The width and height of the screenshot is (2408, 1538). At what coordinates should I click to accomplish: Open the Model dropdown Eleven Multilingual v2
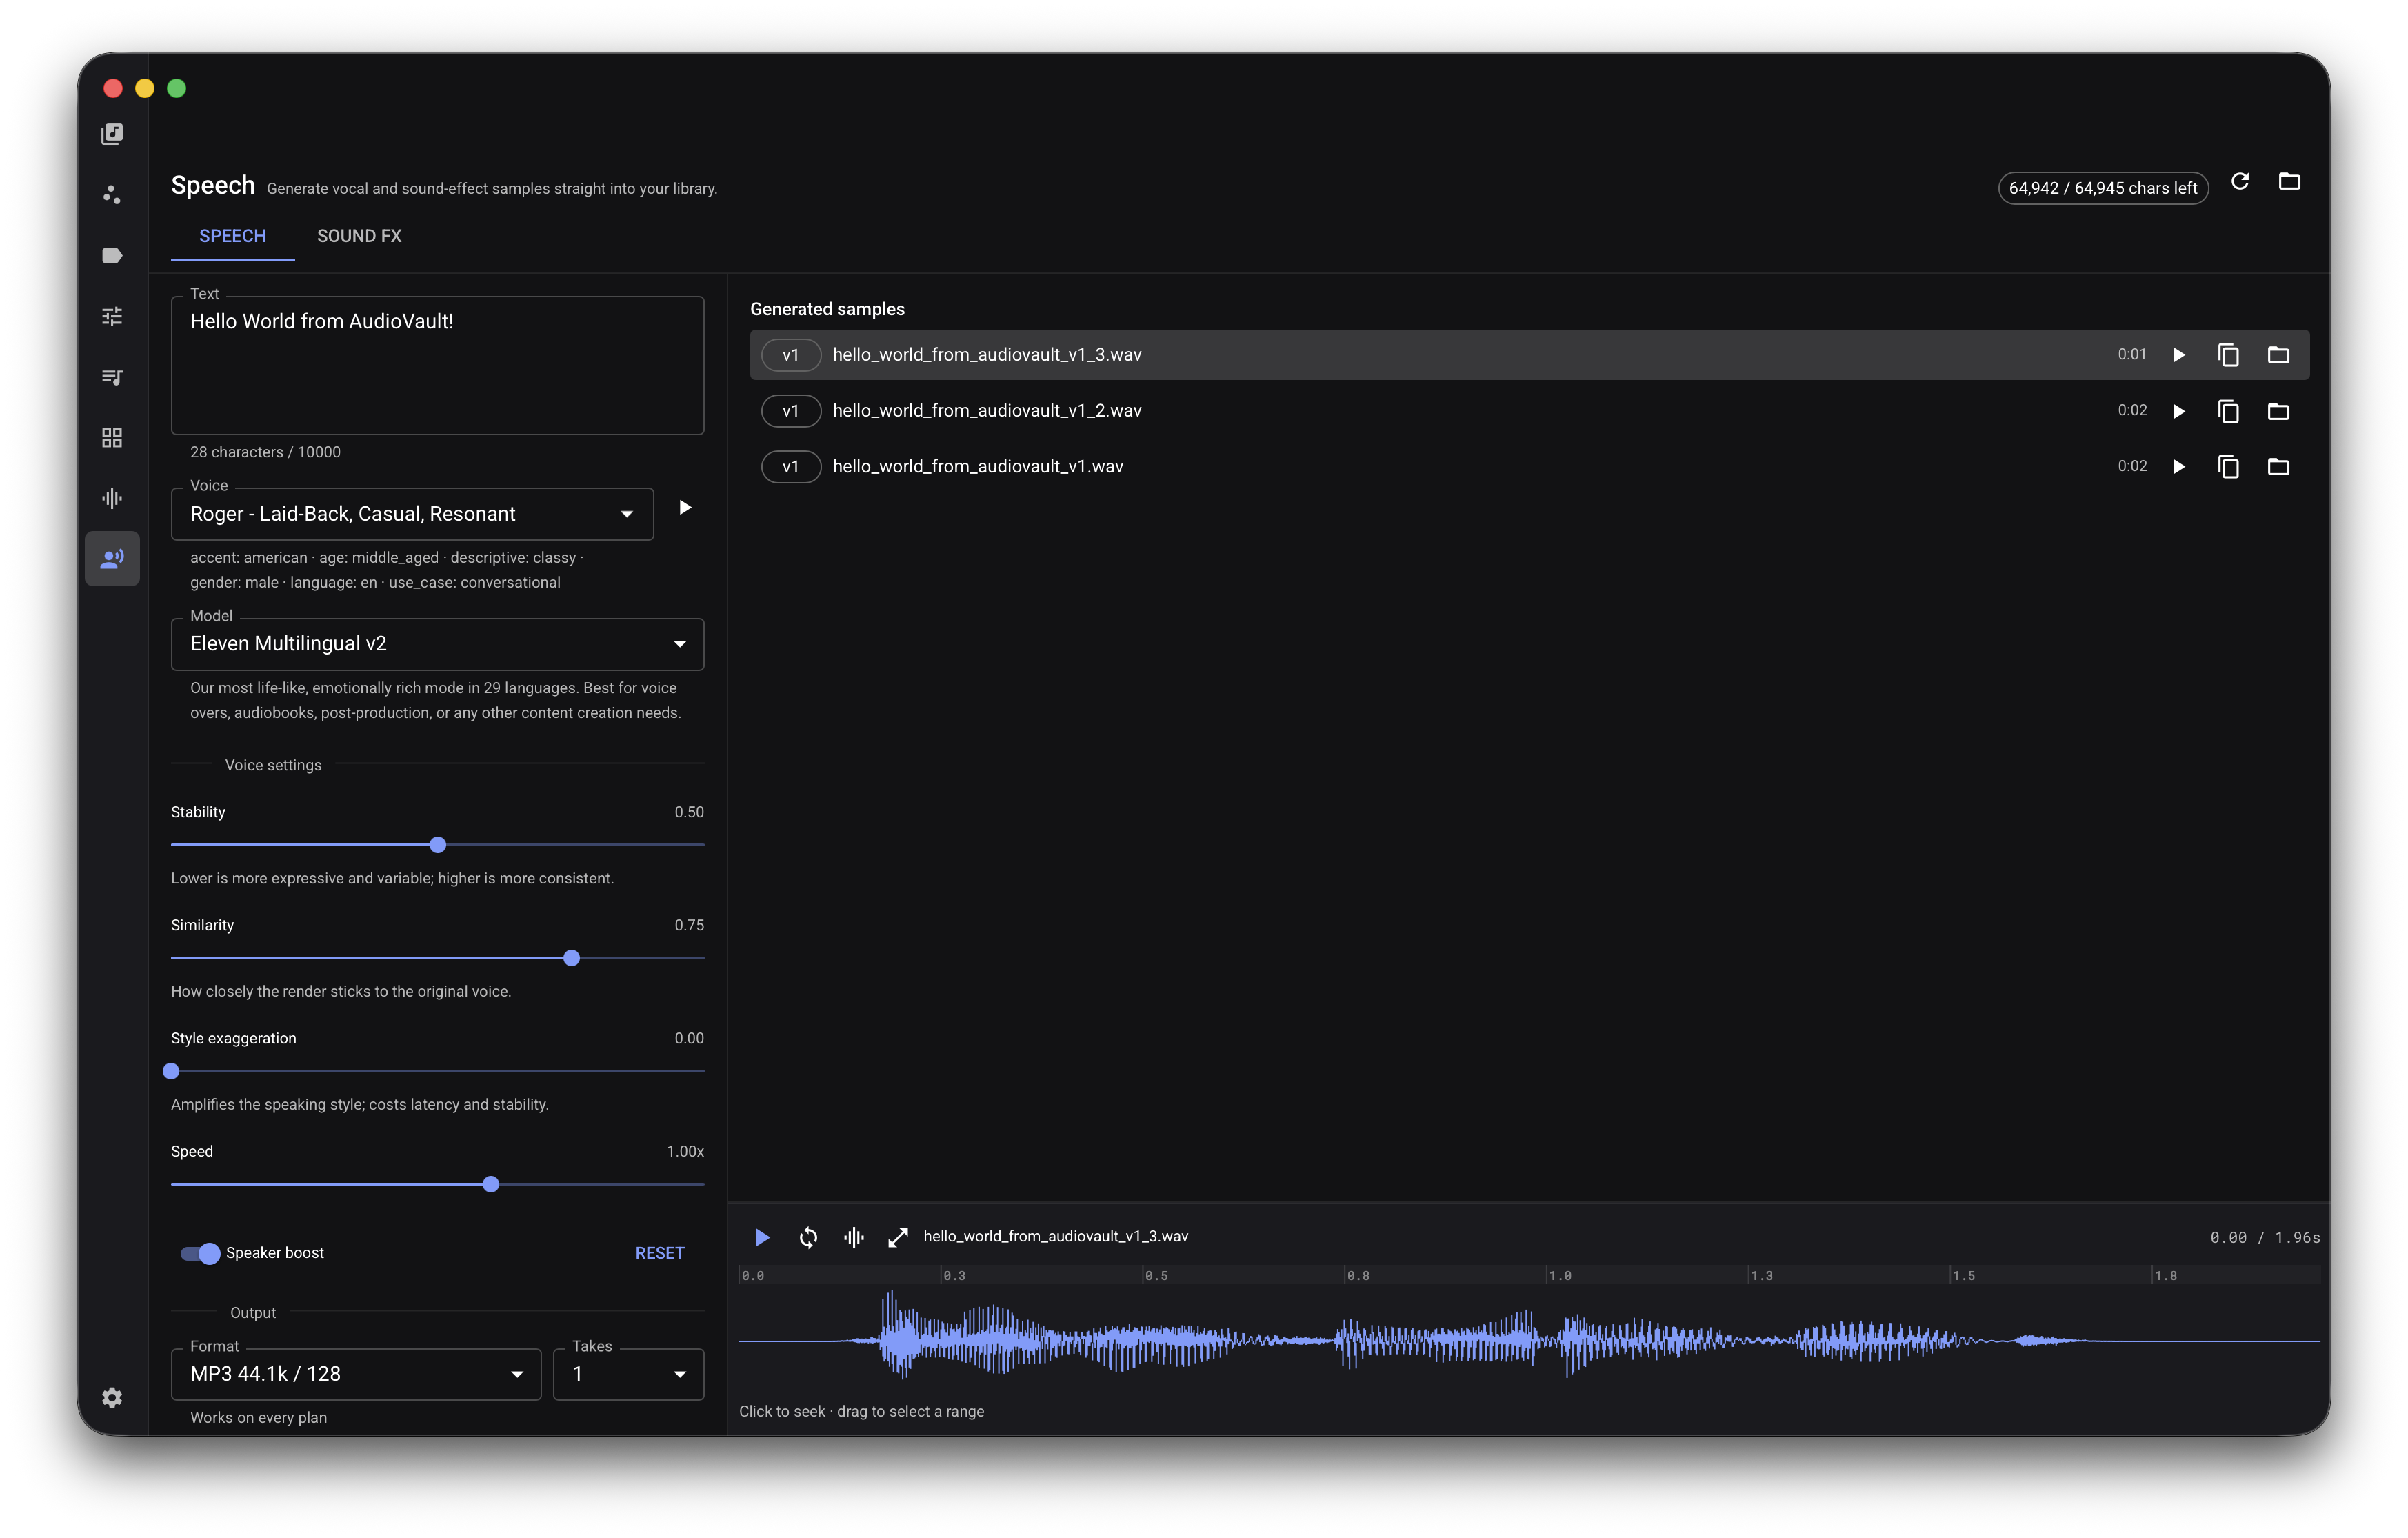pyautogui.click(x=437, y=644)
